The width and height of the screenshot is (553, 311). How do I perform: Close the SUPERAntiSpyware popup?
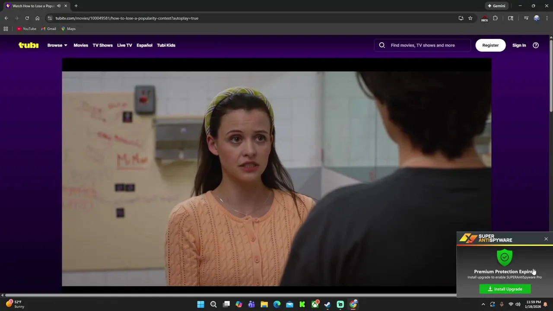(x=546, y=239)
